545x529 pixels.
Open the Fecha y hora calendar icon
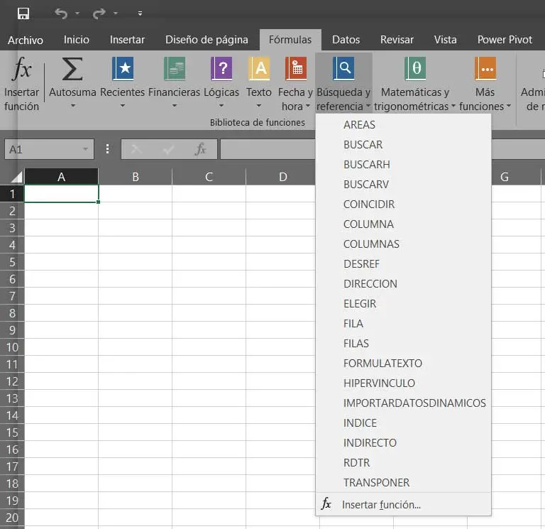pyautogui.click(x=295, y=68)
